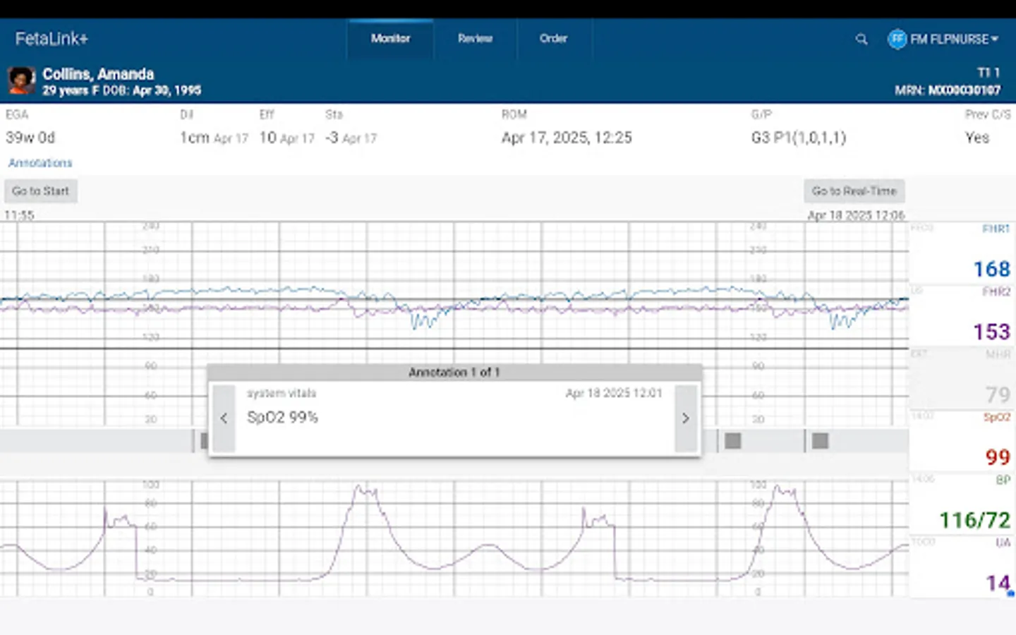1016x635 pixels.
Task: Go to the previous annotation
Action: [x=224, y=418]
